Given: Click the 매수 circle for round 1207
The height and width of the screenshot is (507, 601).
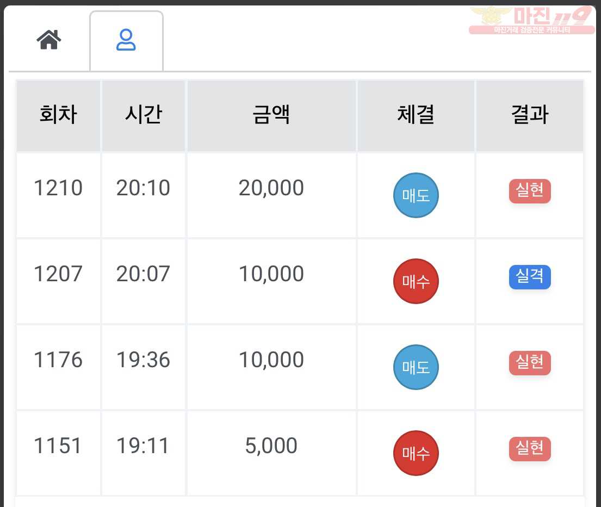Looking at the screenshot, I should point(416,281).
